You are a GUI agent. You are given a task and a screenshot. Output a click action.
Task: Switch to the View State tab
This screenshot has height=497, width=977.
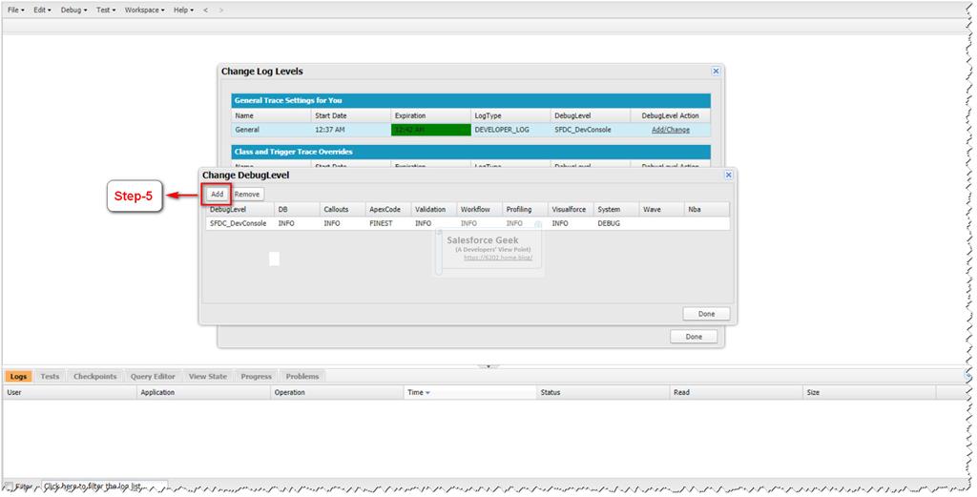tap(207, 376)
